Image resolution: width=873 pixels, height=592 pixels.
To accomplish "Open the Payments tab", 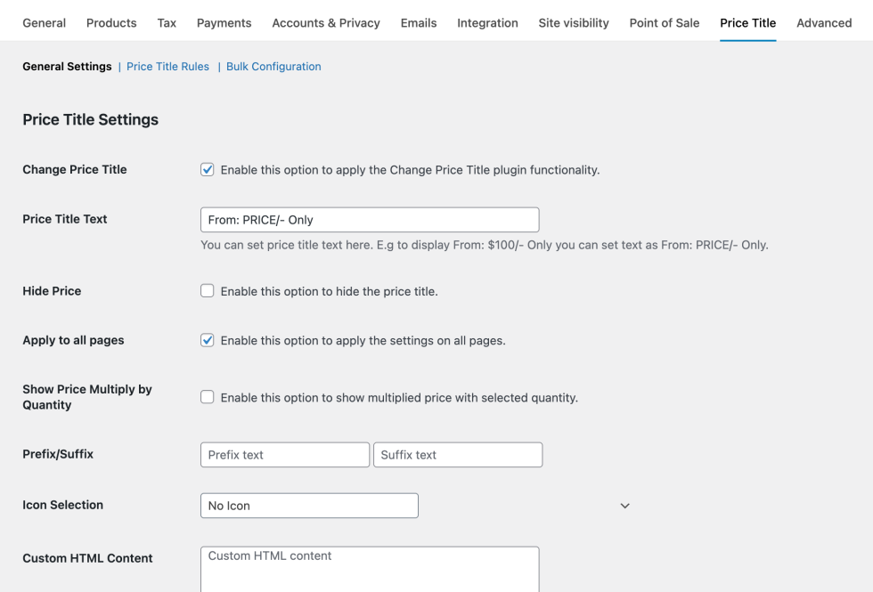I will coord(224,22).
